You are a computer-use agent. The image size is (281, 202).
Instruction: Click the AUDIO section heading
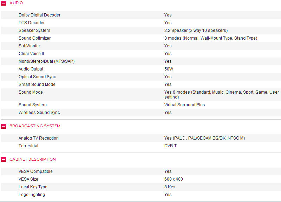(x=16, y=3)
